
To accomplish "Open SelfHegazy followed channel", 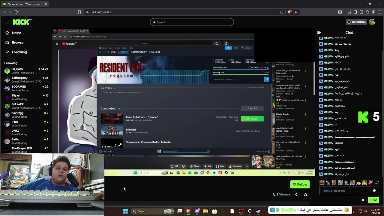I will [x=26, y=79].
